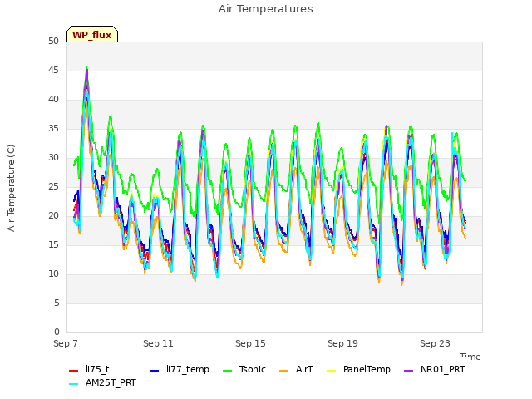532x399 pixels.
Task: Toggle the PanelTemp legend entry
Action: tap(358, 369)
